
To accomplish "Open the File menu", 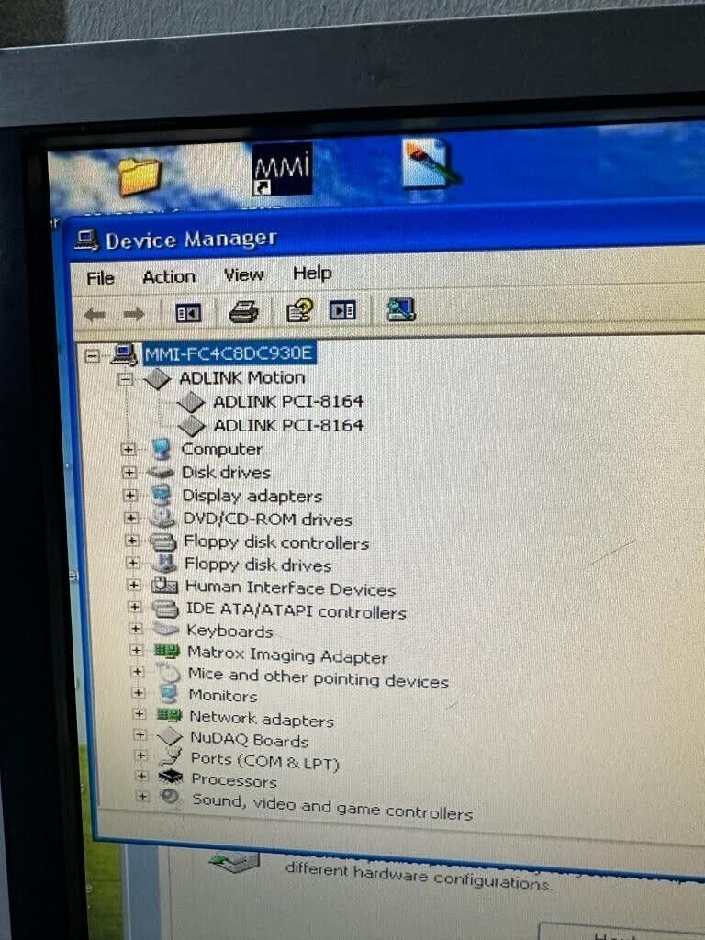I will [x=100, y=279].
